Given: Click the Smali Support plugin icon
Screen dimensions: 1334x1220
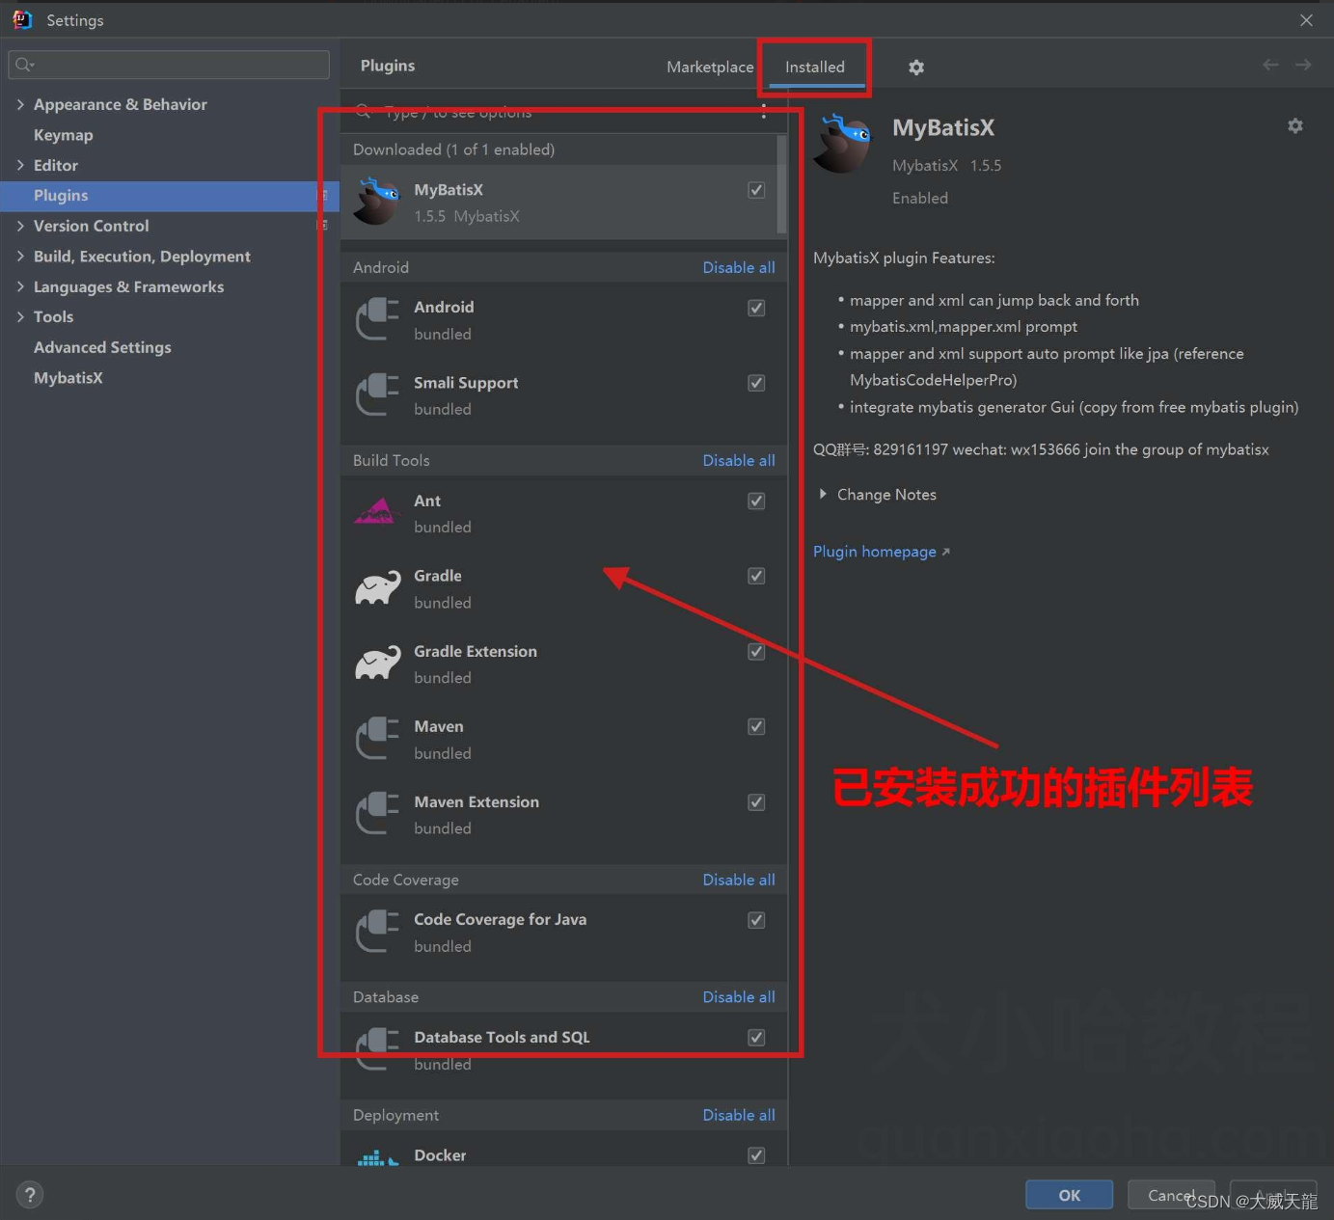Looking at the screenshot, I should [x=376, y=395].
